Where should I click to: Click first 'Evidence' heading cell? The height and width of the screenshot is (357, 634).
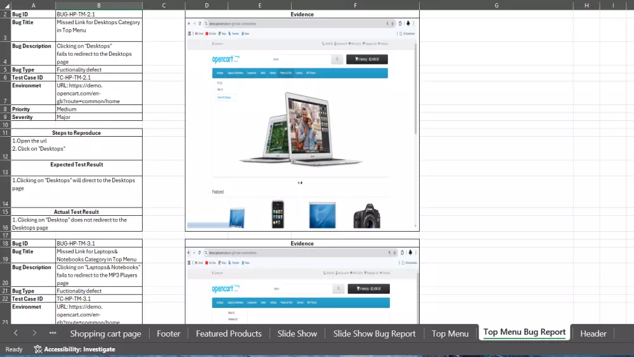click(302, 14)
